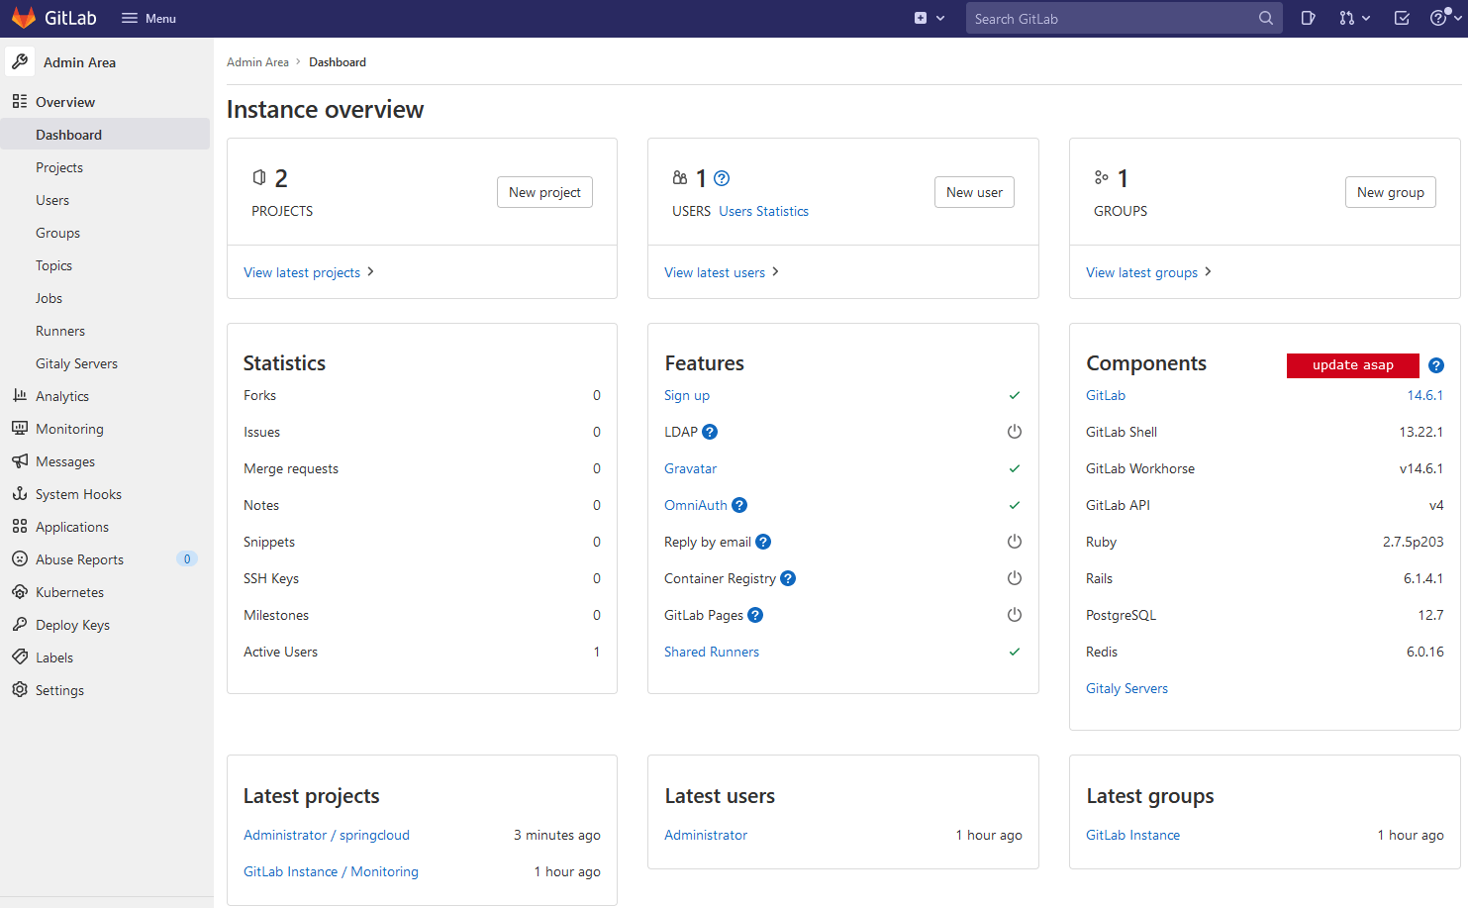The image size is (1468, 908).
Task: Open the Issues icon in top bar
Action: pos(1308,19)
